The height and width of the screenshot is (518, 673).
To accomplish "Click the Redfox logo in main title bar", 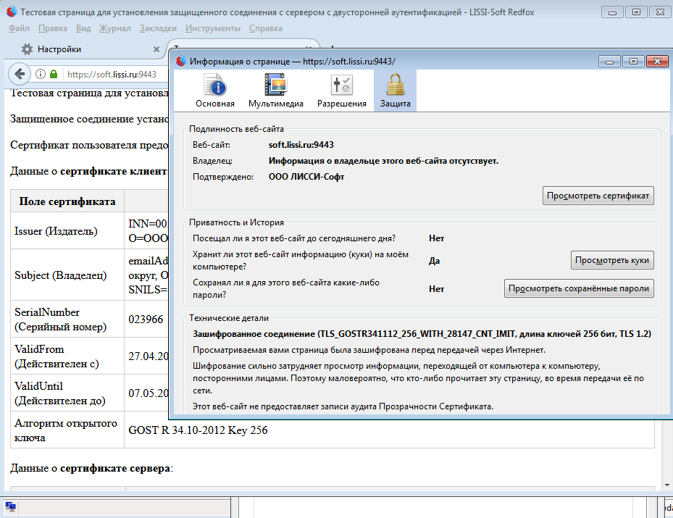I will pos(12,12).
